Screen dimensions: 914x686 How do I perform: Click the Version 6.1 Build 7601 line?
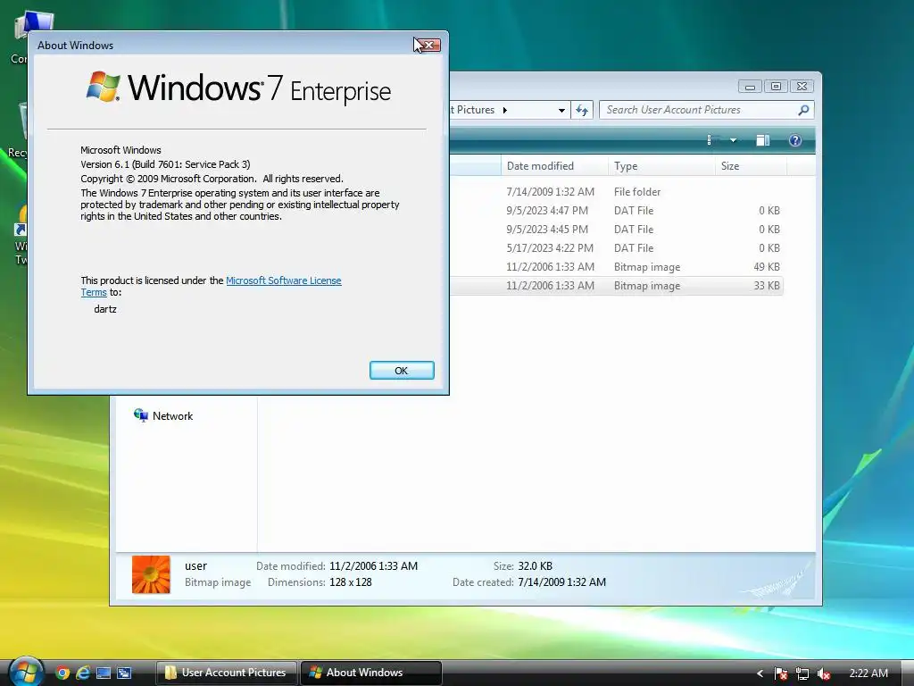coord(165,164)
